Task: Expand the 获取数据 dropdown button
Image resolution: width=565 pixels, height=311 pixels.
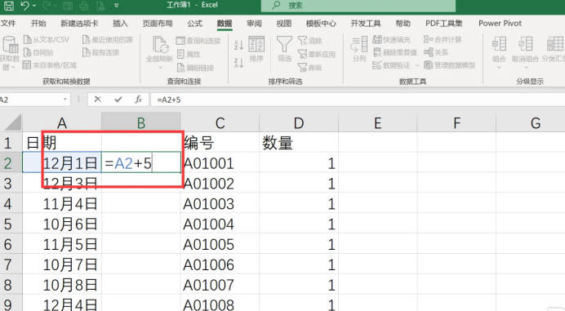Action: [x=10, y=53]
